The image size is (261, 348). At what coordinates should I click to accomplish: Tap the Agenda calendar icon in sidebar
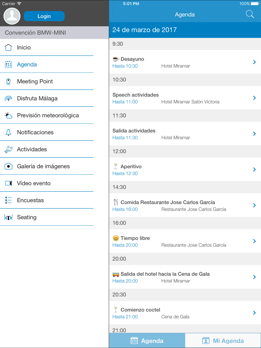[8, 64]
